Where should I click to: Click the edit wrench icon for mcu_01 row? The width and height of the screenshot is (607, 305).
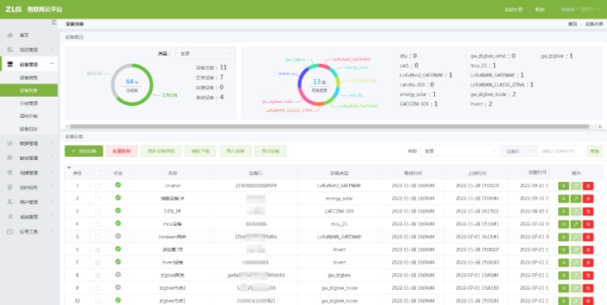coord(576,224)
